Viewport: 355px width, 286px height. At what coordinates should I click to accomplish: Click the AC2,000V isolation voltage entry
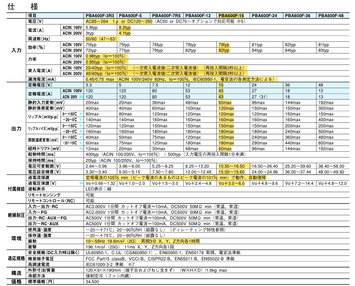[162, 212]
